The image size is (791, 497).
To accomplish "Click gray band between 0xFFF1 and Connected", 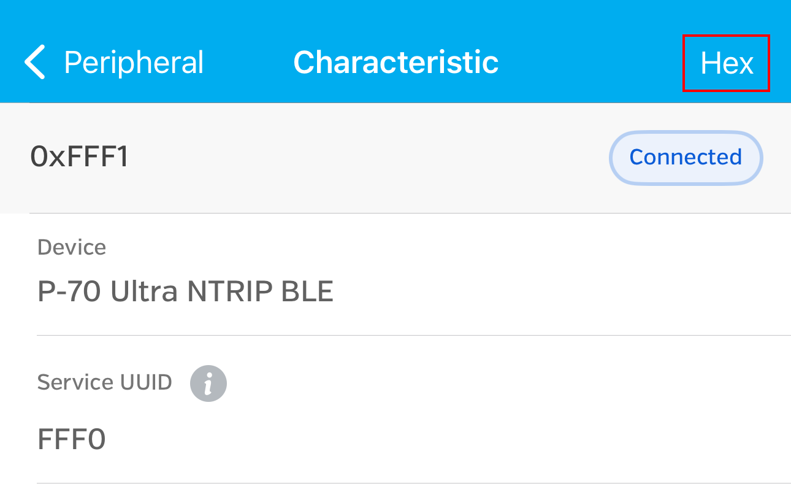I will click(x=368, y=157).
